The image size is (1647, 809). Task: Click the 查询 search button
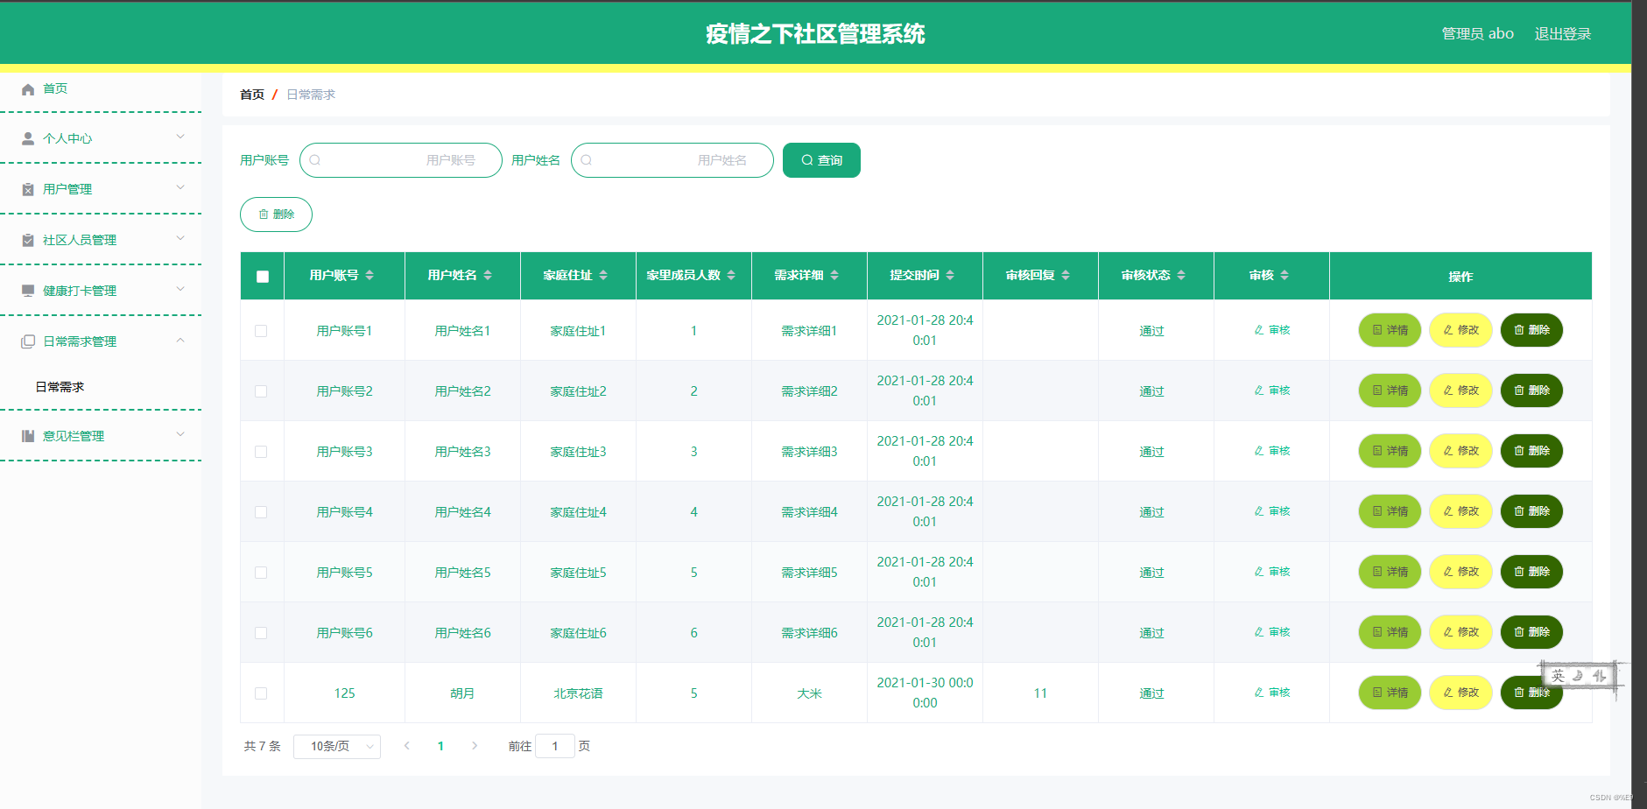[x=821, y=160]
